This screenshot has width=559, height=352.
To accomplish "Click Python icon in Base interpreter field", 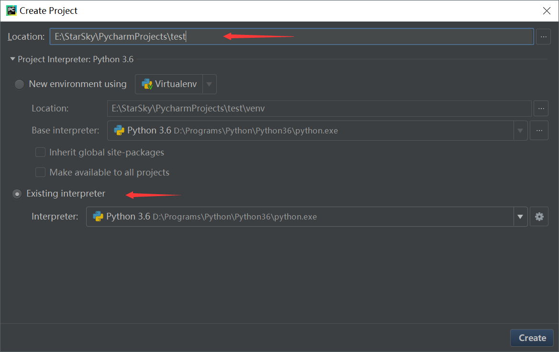I will tap(119, 131).
